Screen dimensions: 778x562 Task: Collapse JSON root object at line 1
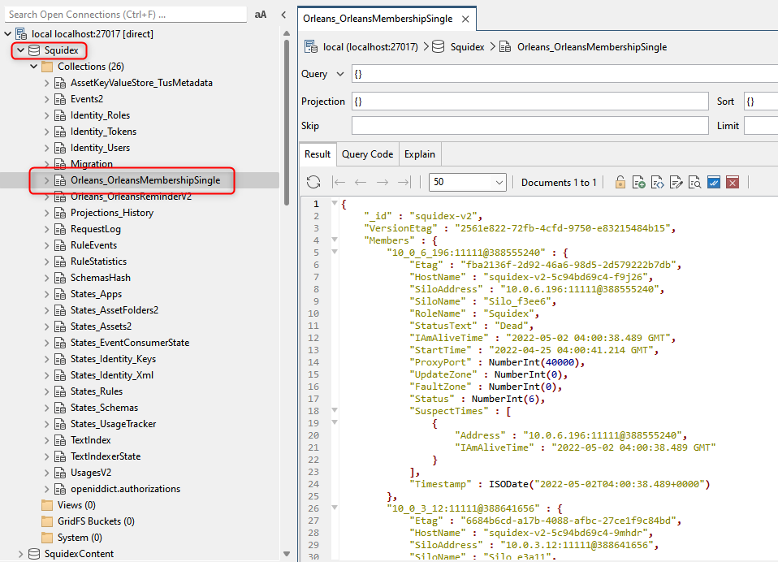(334, 203)
